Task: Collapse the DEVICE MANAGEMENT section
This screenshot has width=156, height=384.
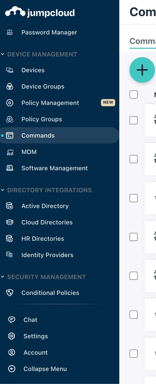Action: click(x=3, y=54)
